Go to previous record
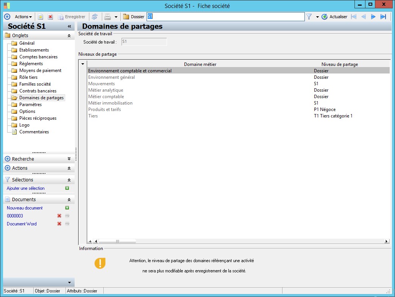Image resolution: width=395 pixels, height=297 pixels. [x=364, y=17]
